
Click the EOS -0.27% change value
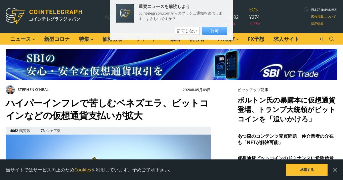point(255,24)
